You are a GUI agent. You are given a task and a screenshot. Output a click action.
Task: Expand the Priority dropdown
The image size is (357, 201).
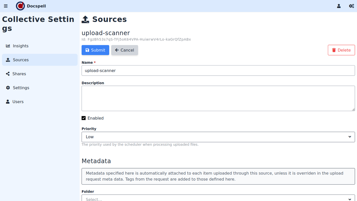[218, 137]
